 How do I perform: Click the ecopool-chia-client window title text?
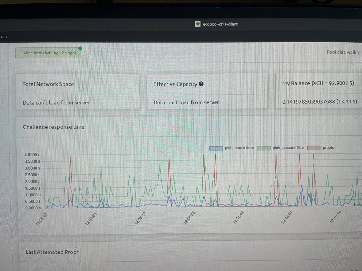click(220, 24)
